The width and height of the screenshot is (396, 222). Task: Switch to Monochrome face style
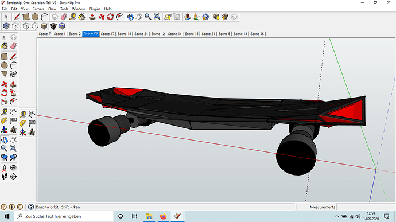pos(62,26)
